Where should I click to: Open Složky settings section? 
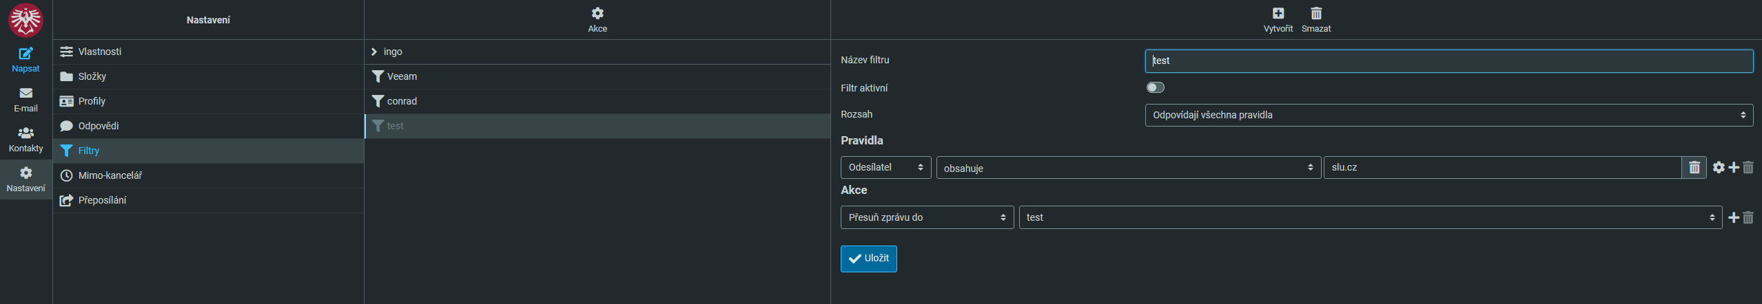click(x=208, y=76)
